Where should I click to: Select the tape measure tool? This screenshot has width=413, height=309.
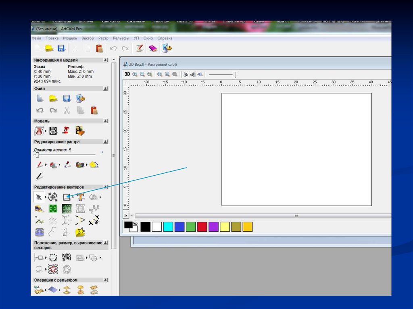[x=40, y=209]
